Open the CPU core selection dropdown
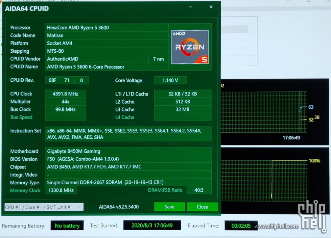Image resolution: width=331 pixels, height=238 pixels. click(44, 207)
